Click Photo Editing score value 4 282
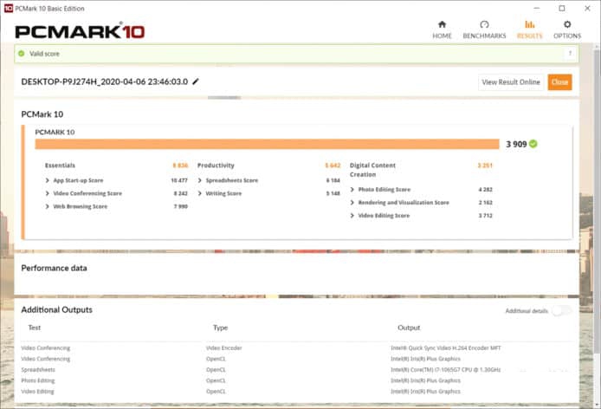The image size is (601, 409). tap(485, 190)
